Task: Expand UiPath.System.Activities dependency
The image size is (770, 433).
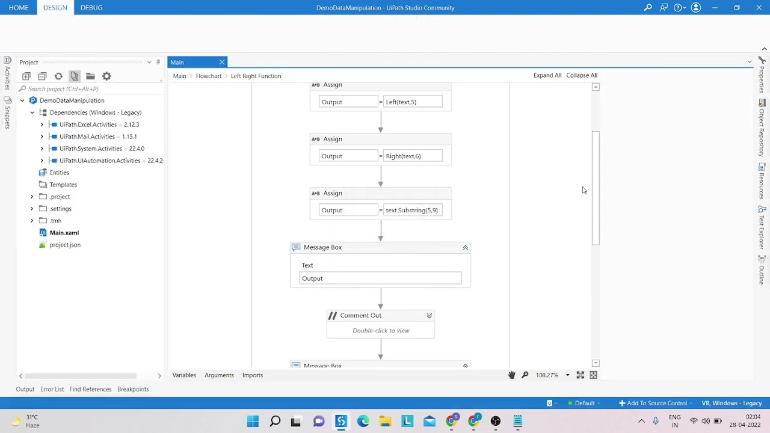Action: 42,149
